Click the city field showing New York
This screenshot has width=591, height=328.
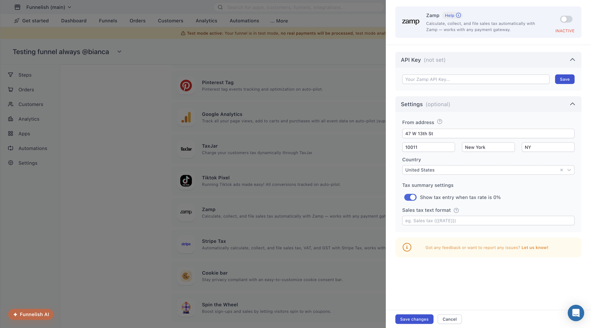pyautogui.click(x=488, y=147)
